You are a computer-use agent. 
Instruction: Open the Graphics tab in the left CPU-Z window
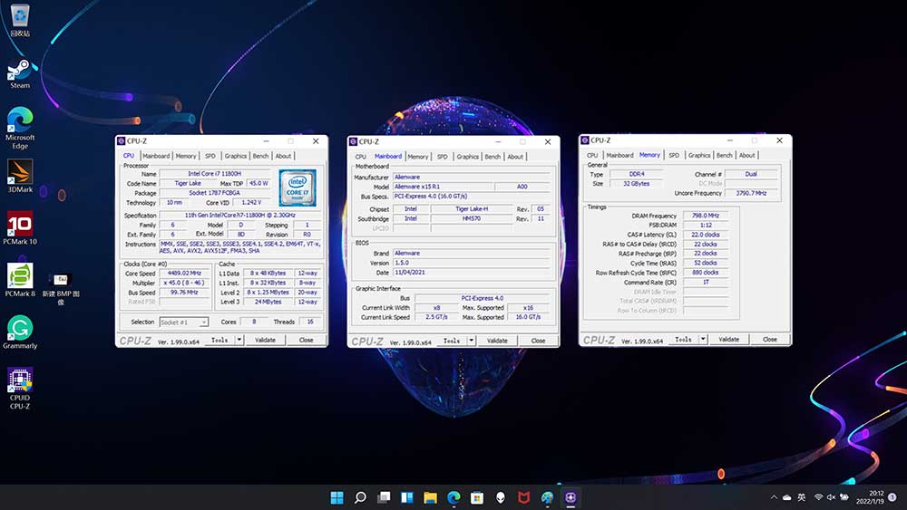236,156
